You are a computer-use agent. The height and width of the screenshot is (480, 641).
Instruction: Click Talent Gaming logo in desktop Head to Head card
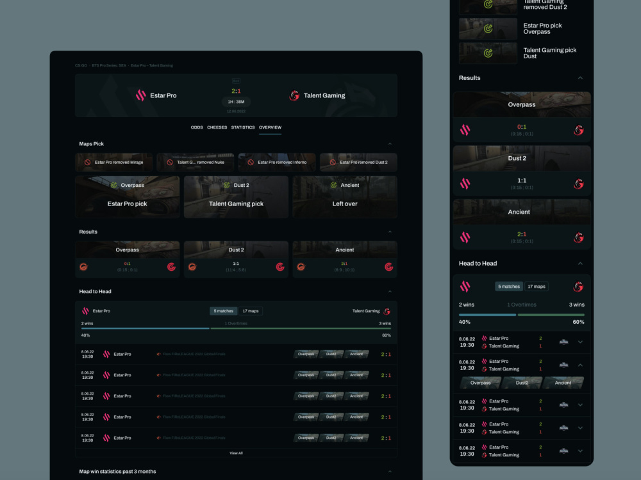387,312
